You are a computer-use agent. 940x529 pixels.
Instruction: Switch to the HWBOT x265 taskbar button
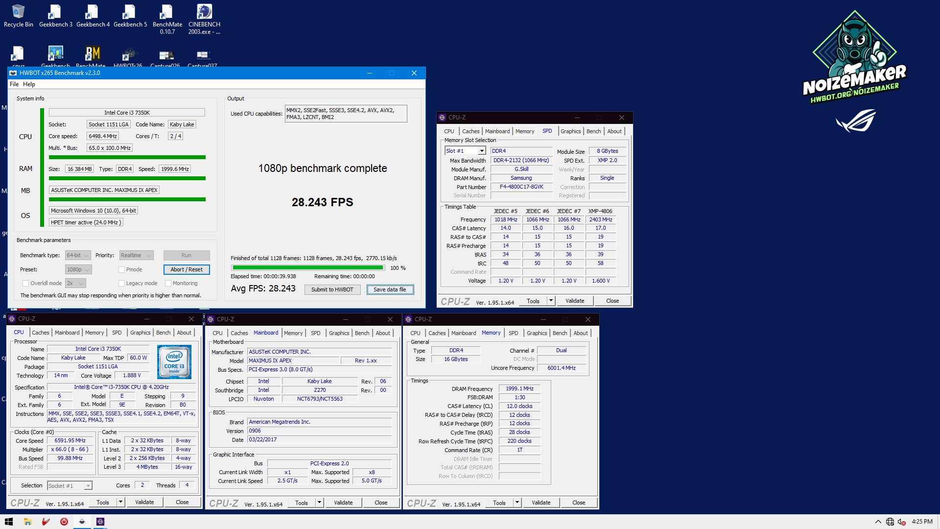(82, 522)
